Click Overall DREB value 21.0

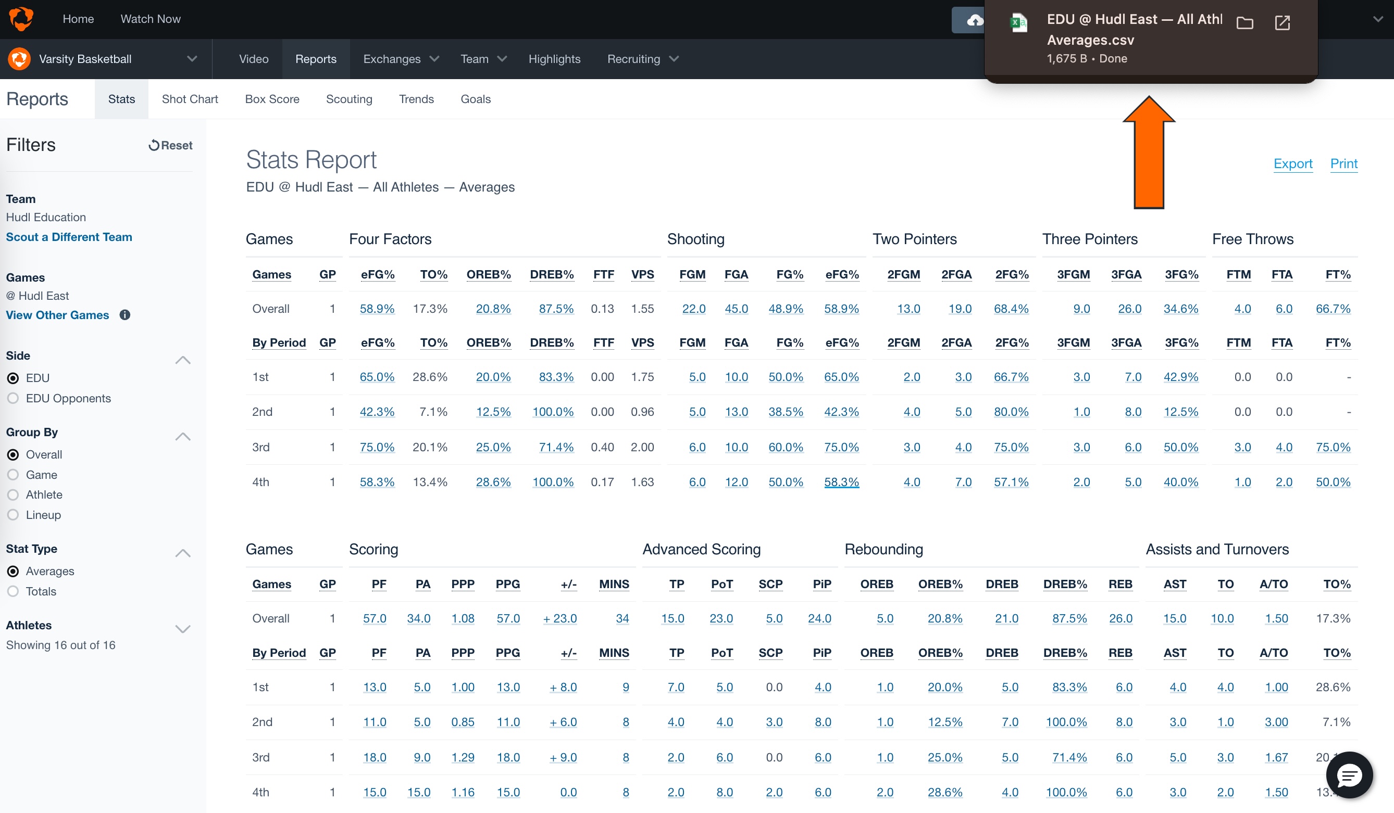(x=1007, y=618)
